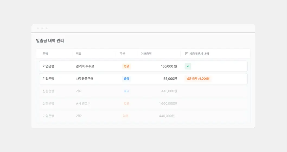287x152 pixels.
Task: Click the 55,000원 amount cell
Action: 170,79
